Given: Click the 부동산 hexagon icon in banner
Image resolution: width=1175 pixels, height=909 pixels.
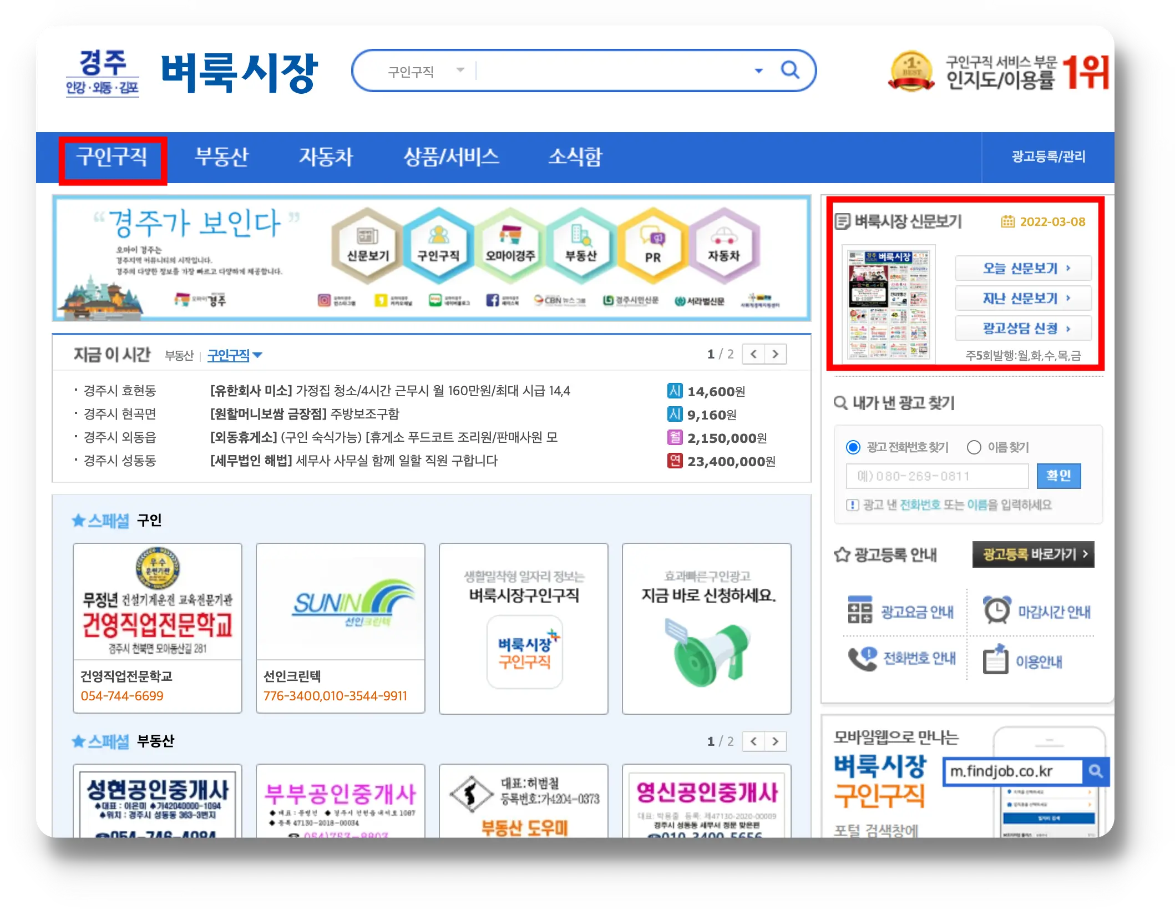Looking at the screenshot, I should click(x=581, y=245).
